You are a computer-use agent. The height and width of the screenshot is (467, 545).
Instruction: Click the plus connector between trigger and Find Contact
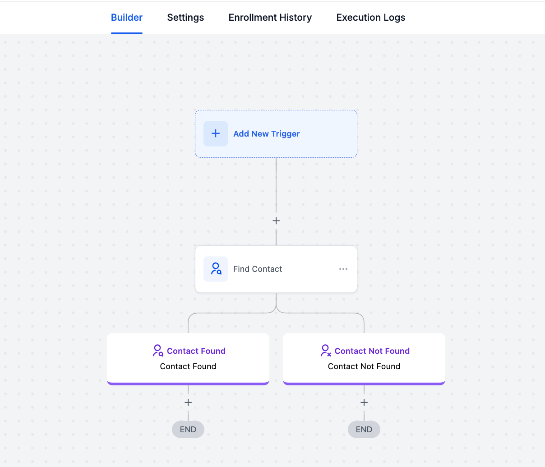pos(276,221)
